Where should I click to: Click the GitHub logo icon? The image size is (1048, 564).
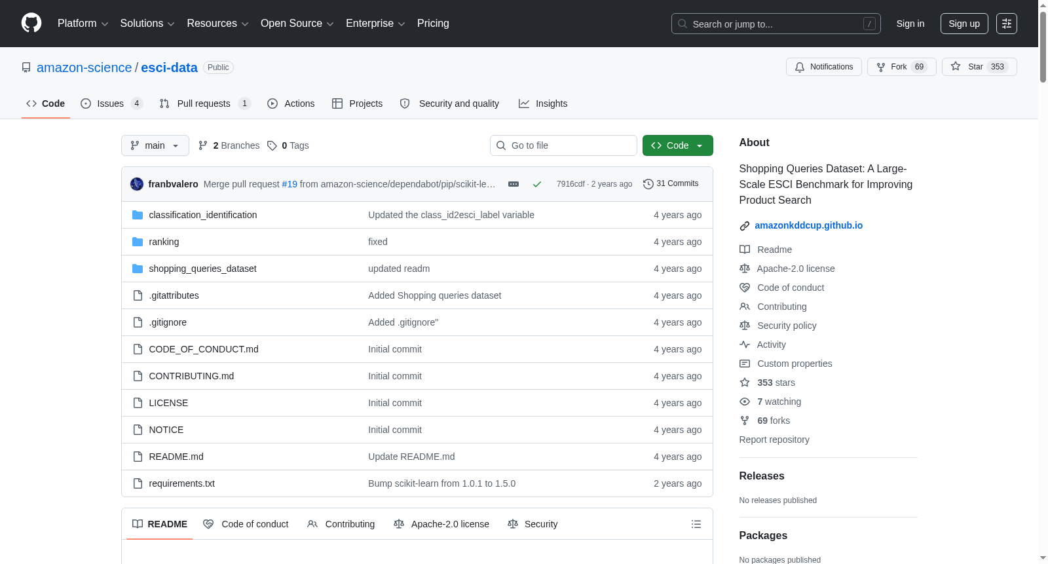tap(31, 23)
